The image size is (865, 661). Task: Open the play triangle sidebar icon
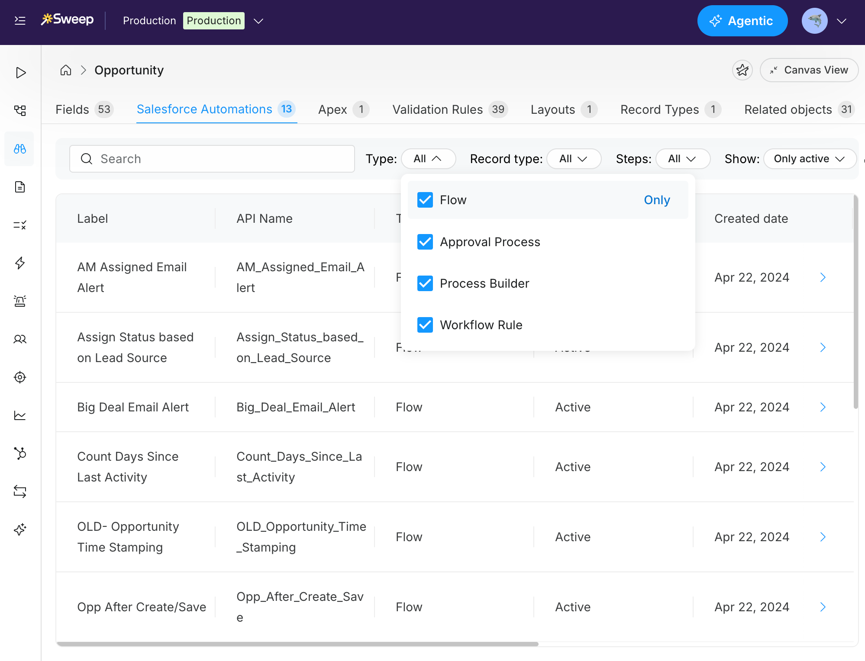(20, 72)
